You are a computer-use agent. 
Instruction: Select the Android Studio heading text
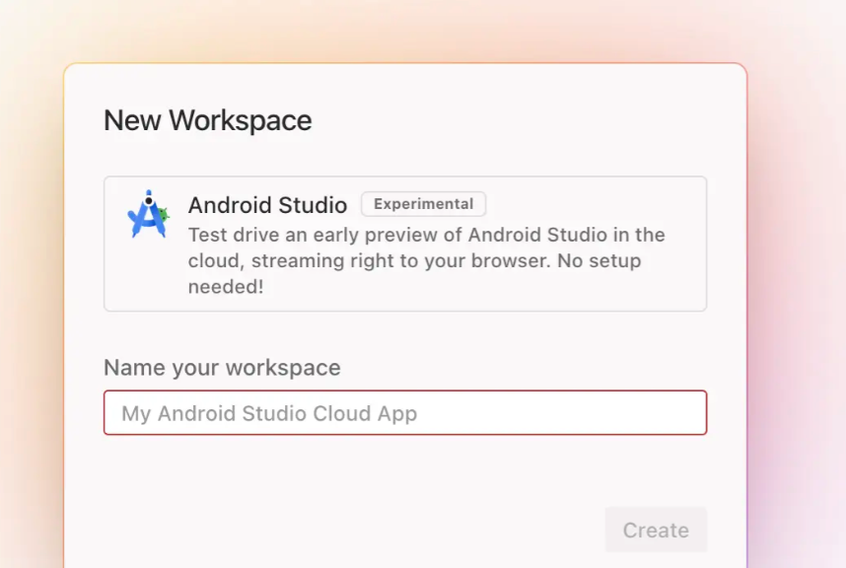267,205
